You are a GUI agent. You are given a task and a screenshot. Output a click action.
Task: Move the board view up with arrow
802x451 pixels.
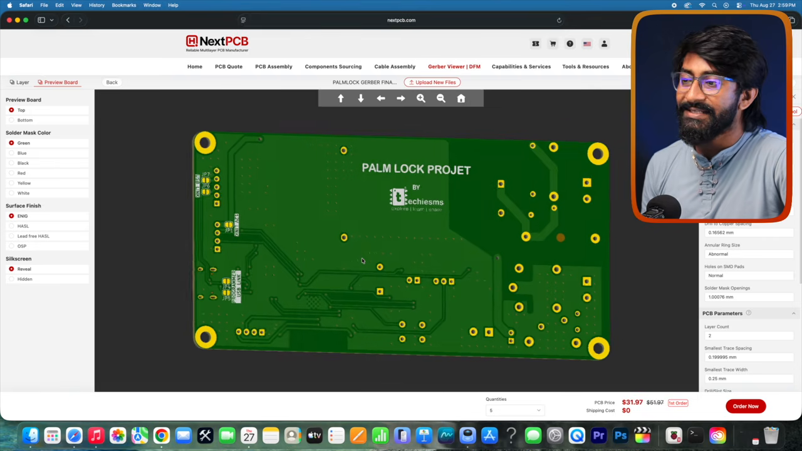(x=341, y=98)
